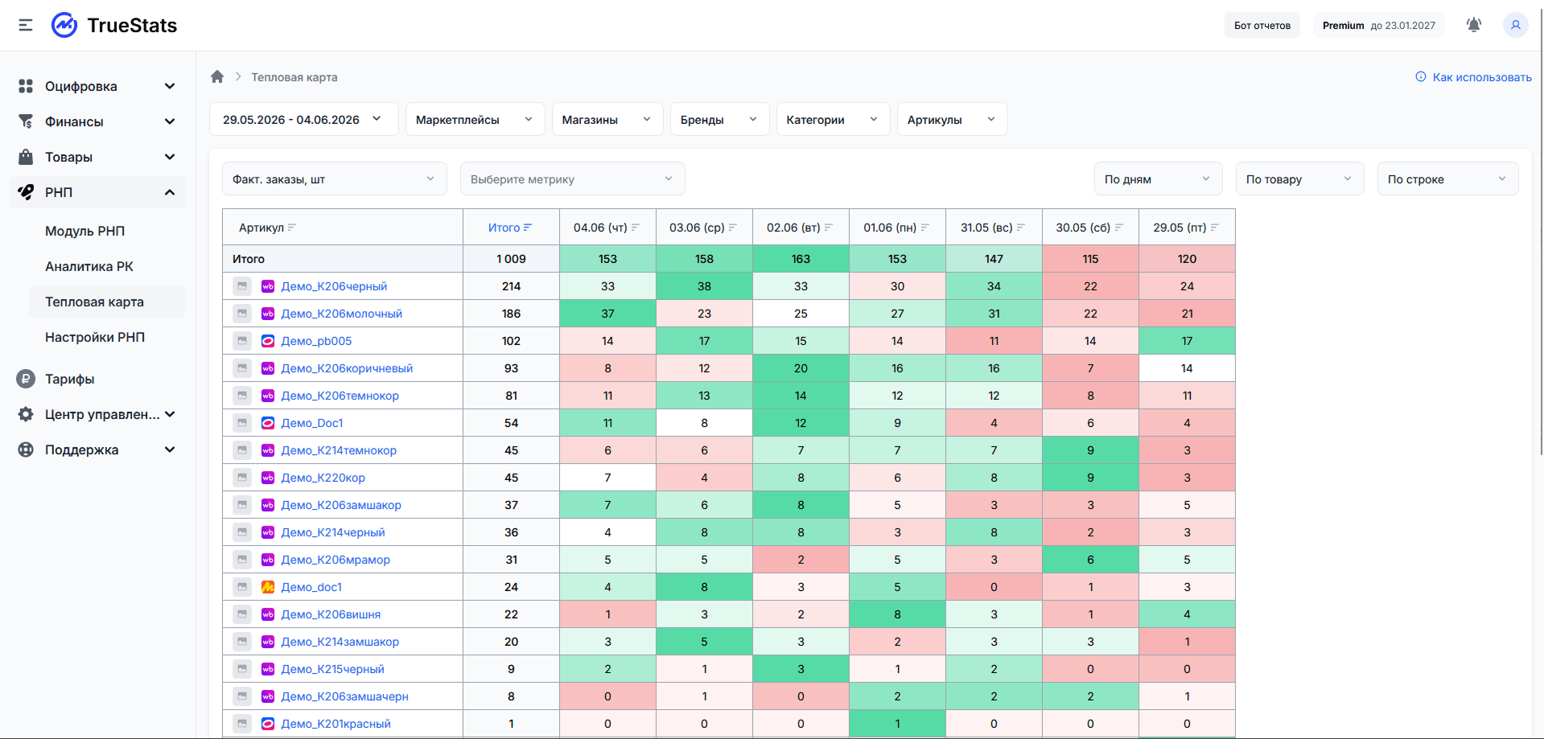Sort by the Итого column sort icon

(528, 228)
